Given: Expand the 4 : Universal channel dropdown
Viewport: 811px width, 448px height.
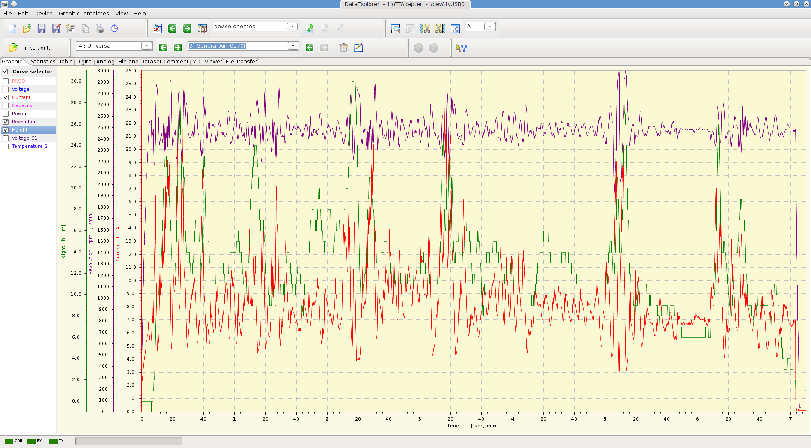Looking at the screenshot, I should click(x=146, y=46).
